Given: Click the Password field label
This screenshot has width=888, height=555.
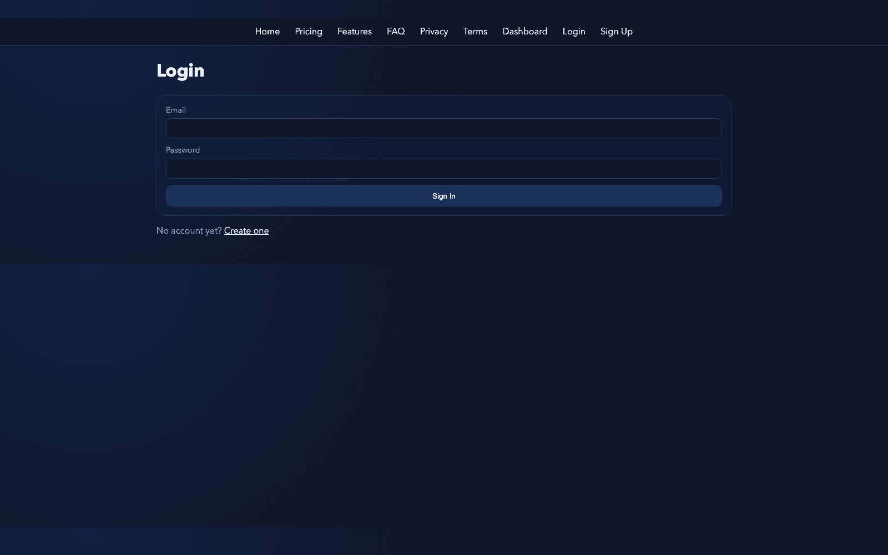Looking at the screenshot, I should pyautogui.click(x=183, y=150).
